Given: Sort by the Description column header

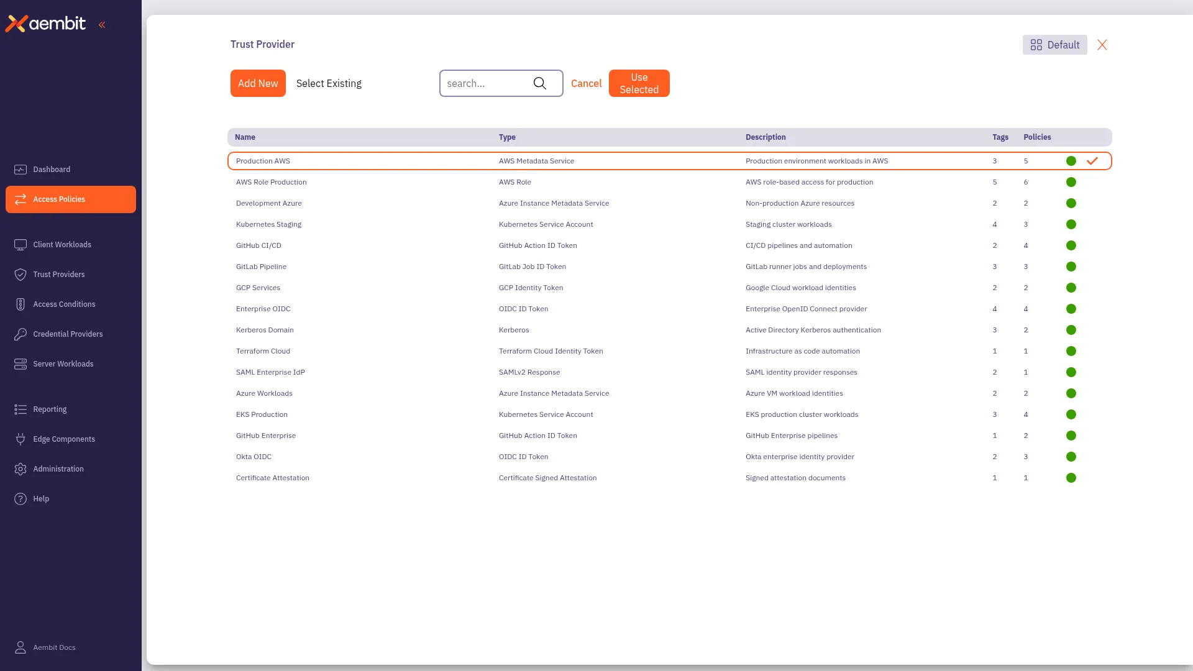Looking at the screenshot, I should (x=766, y=137).
